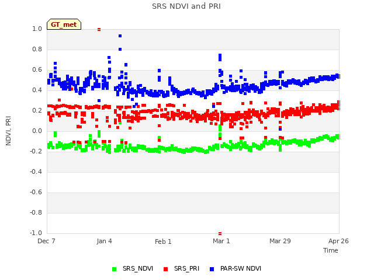Click the green SRS_NDVI legend swatch

pyautogui.click(x=115, y=269)
